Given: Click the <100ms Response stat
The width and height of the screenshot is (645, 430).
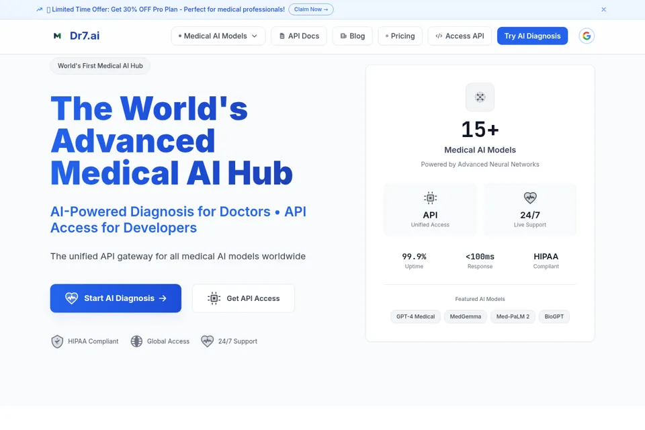Looking at the screenshot, I should click(x=480, y=261).
